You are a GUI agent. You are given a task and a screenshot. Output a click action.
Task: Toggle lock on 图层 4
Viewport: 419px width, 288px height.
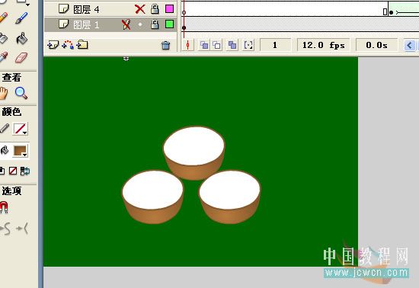[x=155, y=9]
